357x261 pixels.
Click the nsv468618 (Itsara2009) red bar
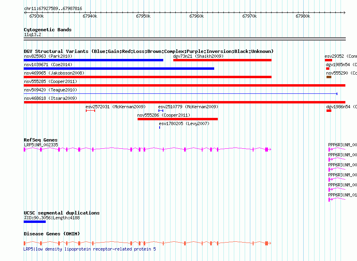185,102
